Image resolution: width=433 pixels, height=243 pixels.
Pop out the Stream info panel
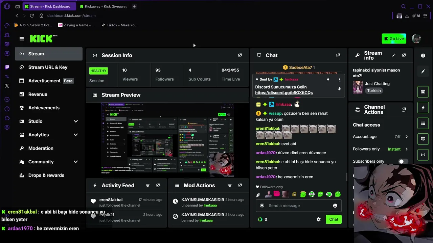[x=404, y=55]
